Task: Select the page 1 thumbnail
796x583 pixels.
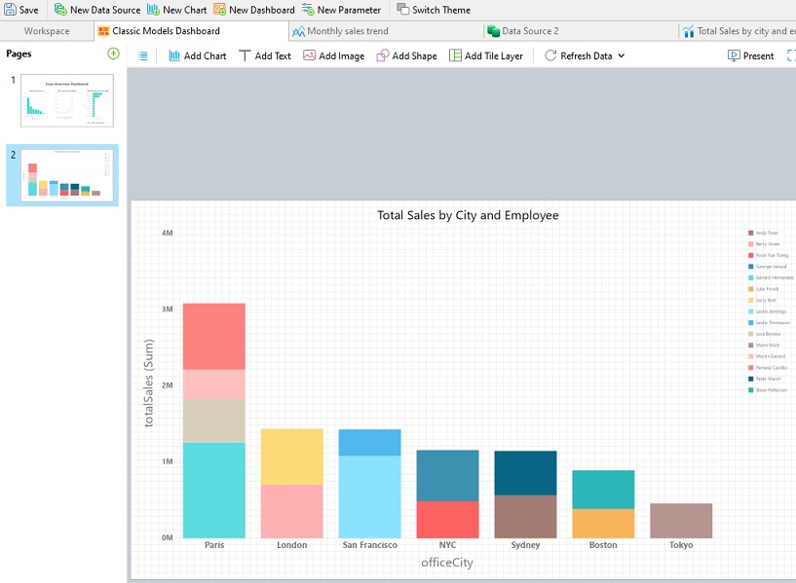Action: coord(67,100)
